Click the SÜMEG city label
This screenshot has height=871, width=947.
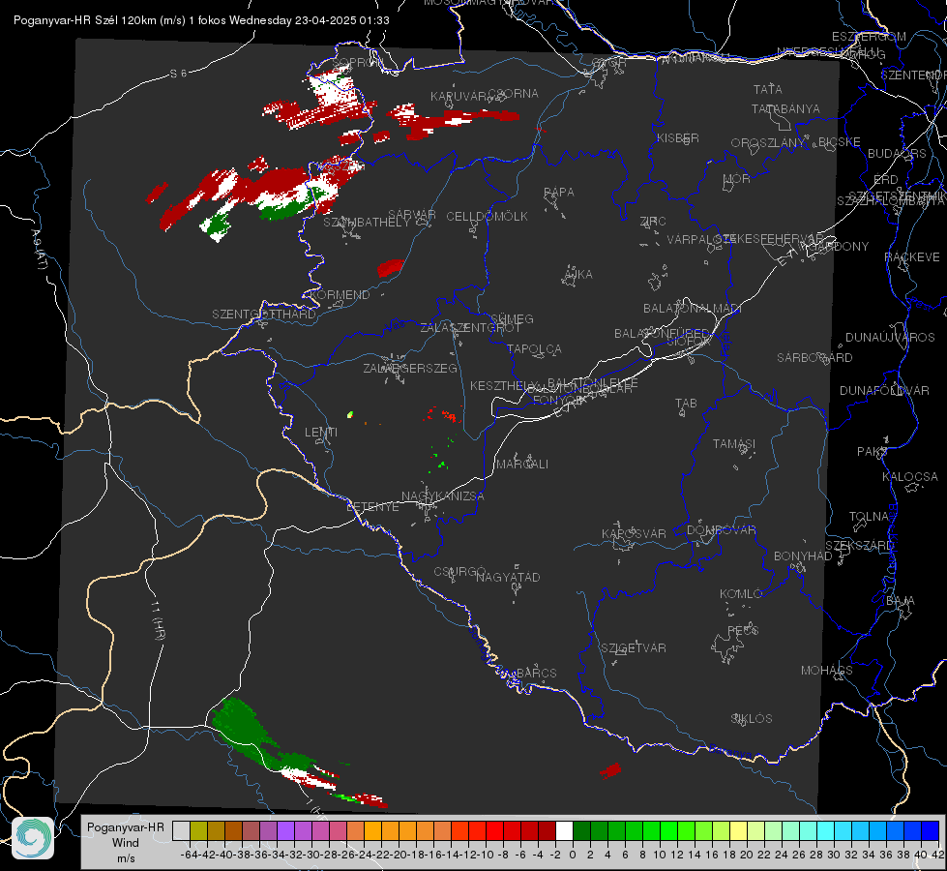pos(512,318)
